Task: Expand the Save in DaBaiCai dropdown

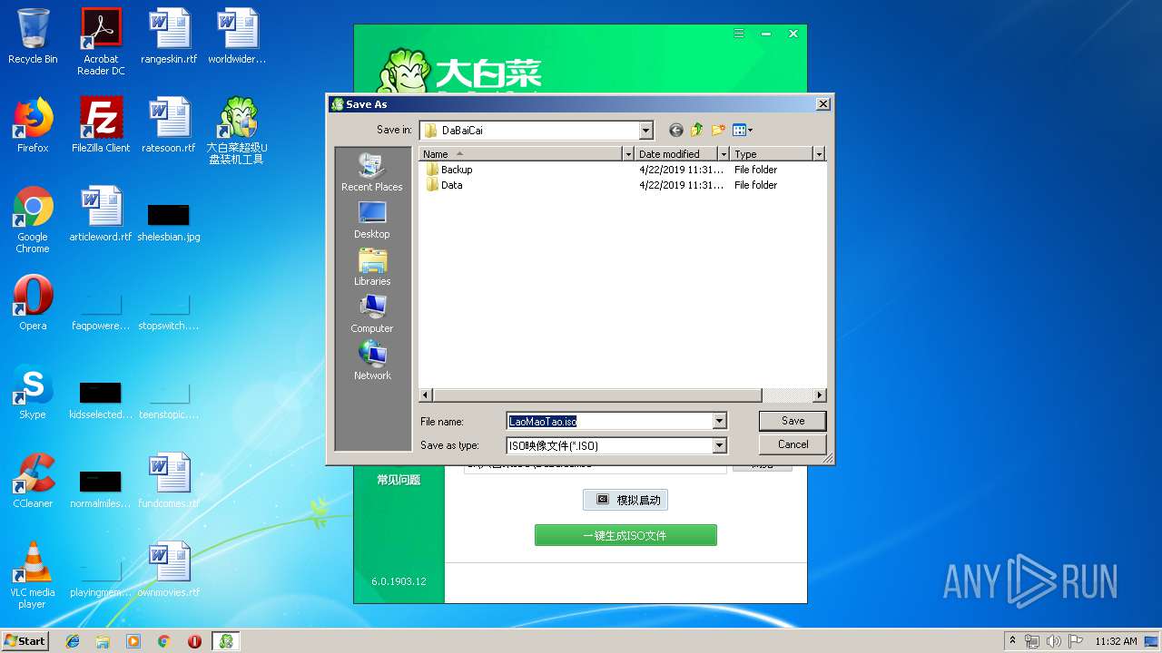Action: click(x=645, y=131)
